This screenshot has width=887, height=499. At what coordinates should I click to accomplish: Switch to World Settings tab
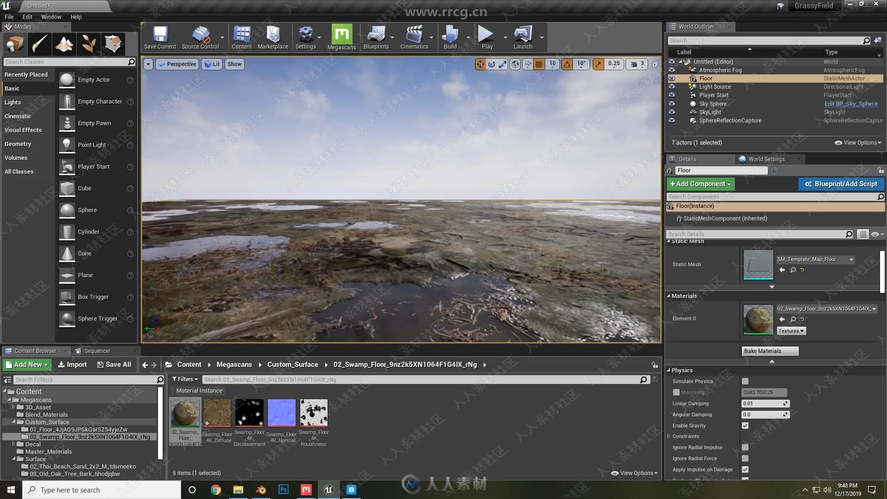pyautogui.click(x=766, y=159)
